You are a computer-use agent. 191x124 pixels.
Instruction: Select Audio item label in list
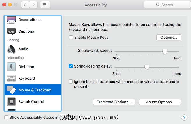coord(23,49)
